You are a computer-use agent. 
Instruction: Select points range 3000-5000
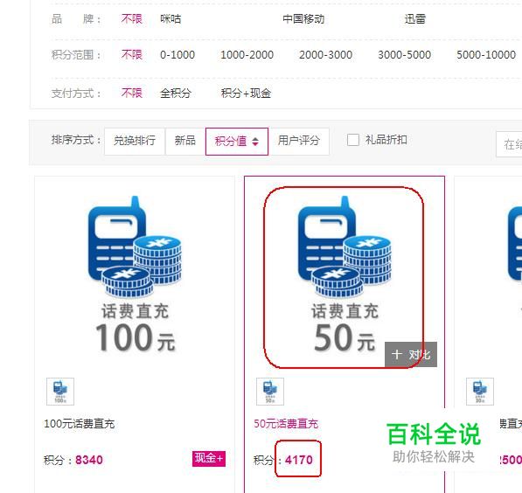pyautogui.click(x=405, y=54)
